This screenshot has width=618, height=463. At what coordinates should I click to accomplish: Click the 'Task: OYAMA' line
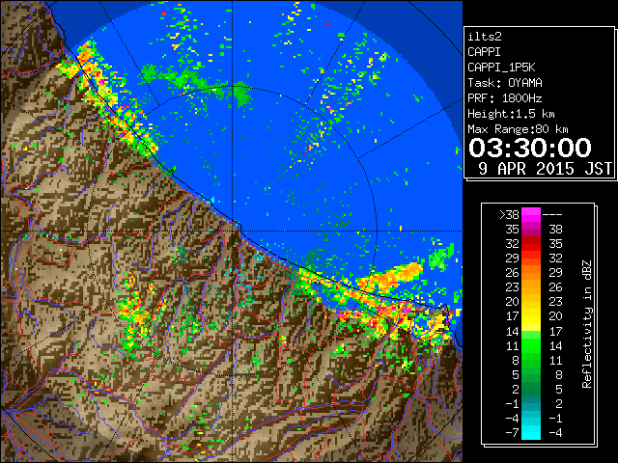[x=505, y=83]
